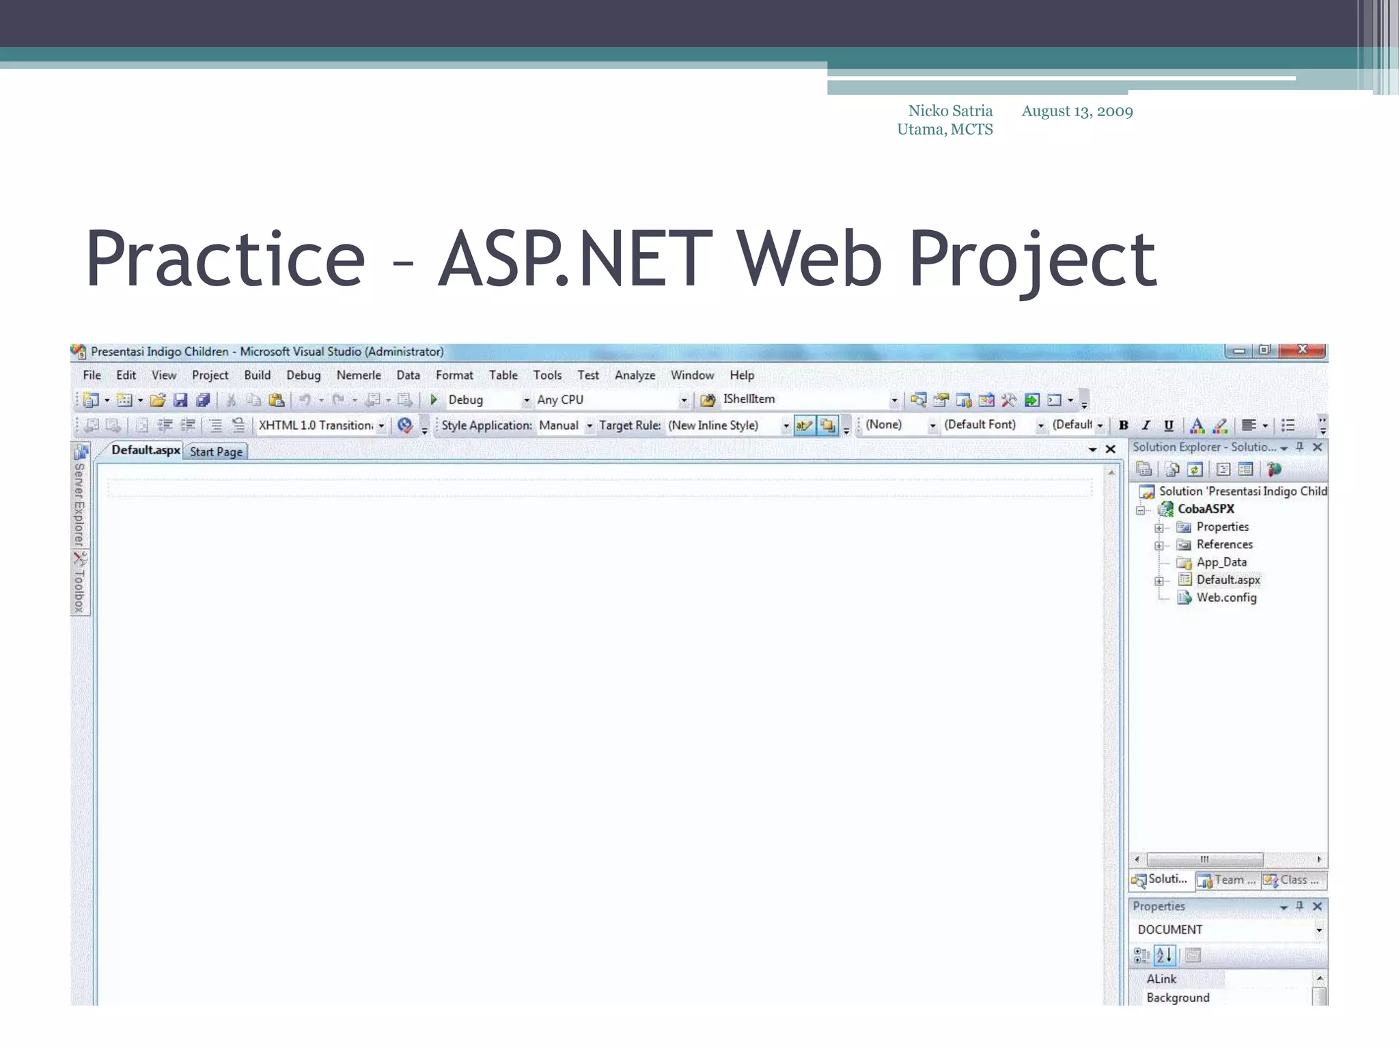Open the (None) block format dropdown
The width and height of the screenshot is (1399, 1049).
(932, 425)
